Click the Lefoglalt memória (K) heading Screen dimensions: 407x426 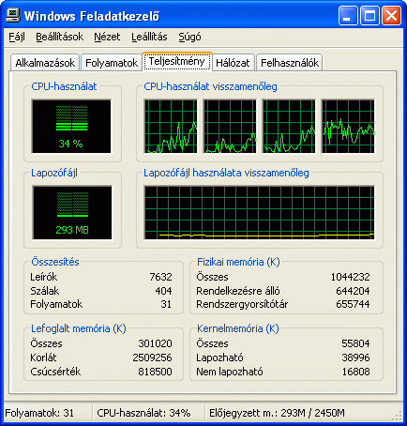[79, 328]
